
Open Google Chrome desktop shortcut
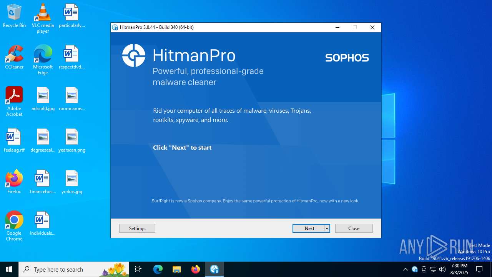tap(14, 226)
